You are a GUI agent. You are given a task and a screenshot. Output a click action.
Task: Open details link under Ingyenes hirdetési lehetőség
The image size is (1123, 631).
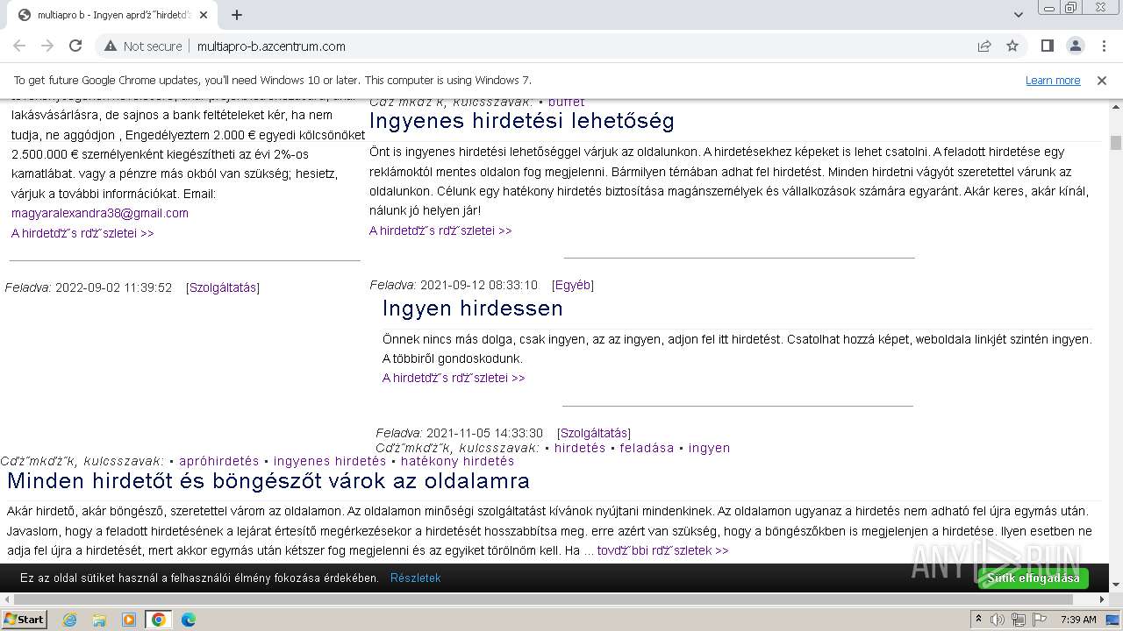(440, 230)
